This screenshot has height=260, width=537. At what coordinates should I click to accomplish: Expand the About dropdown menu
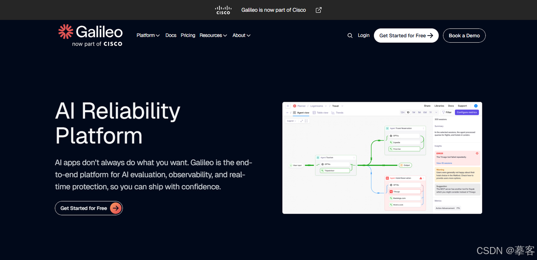(x=242, y=35)
